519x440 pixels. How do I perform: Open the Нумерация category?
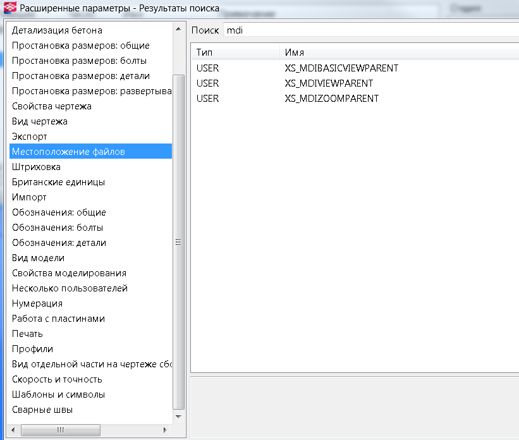pyautogui.click(x=37, y=303)
